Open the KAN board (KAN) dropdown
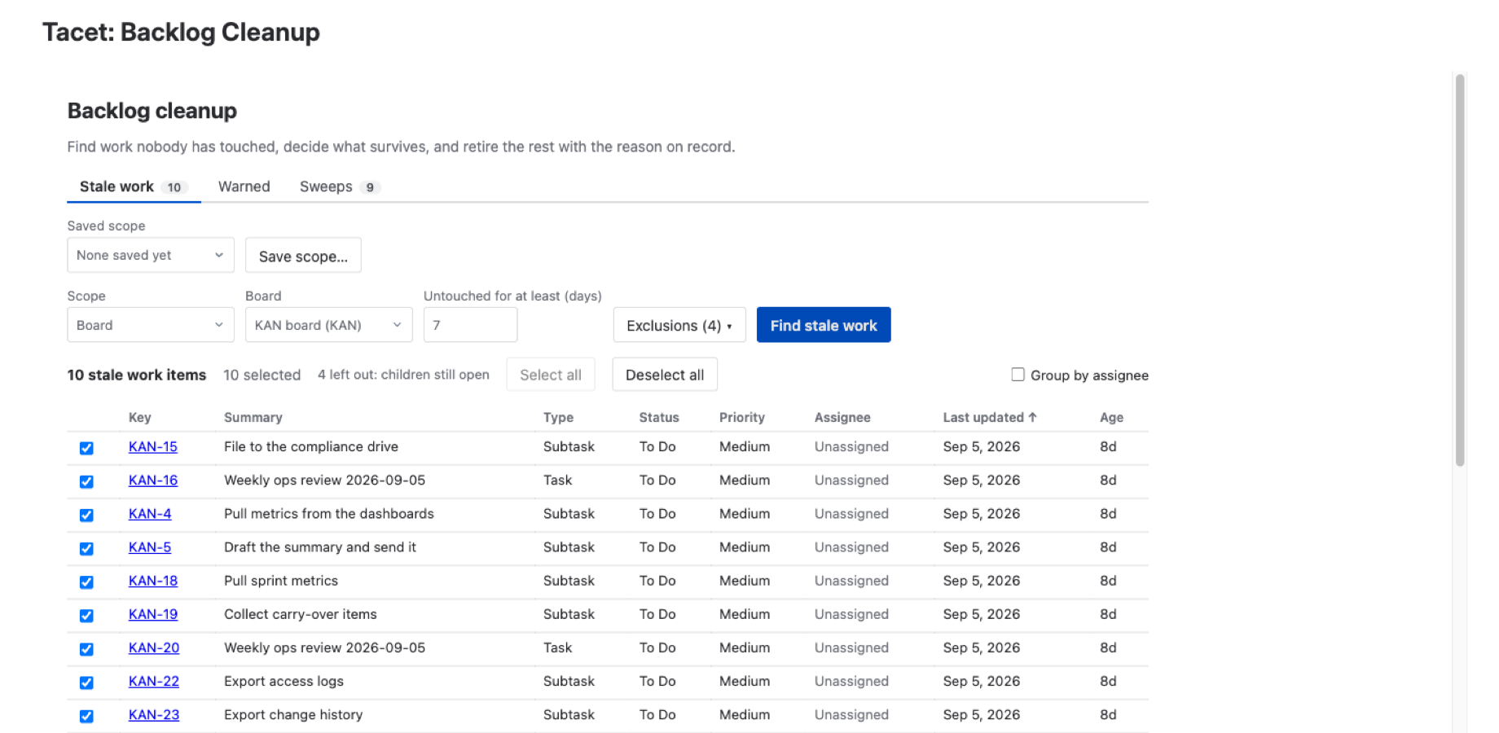The image size is (1499, 733). (328, 325)
